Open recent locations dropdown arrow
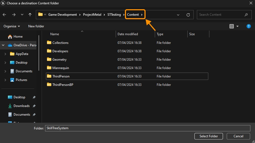 pos(22,15)
